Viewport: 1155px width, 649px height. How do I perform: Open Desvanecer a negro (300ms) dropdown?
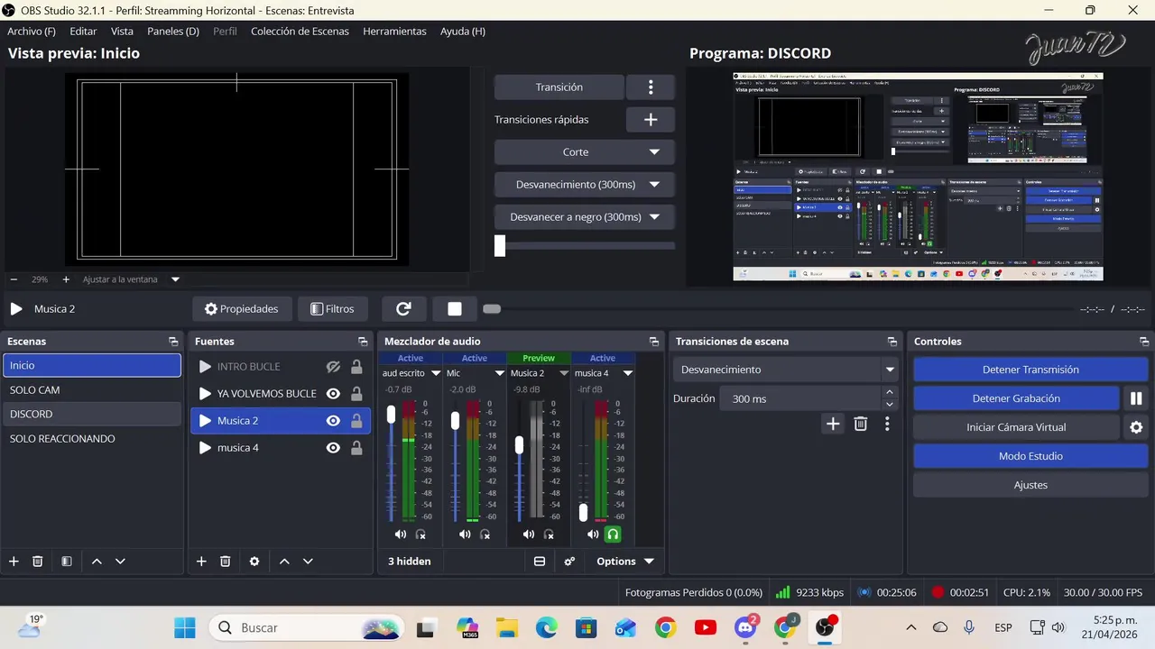point(585,217)
